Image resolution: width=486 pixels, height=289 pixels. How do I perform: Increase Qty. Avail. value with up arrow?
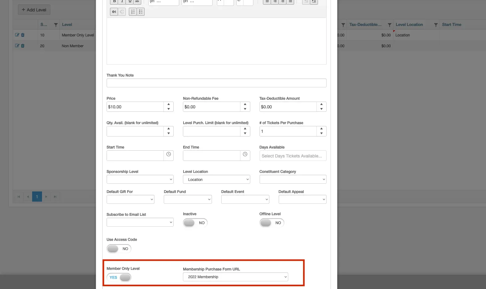click(169, 129)
